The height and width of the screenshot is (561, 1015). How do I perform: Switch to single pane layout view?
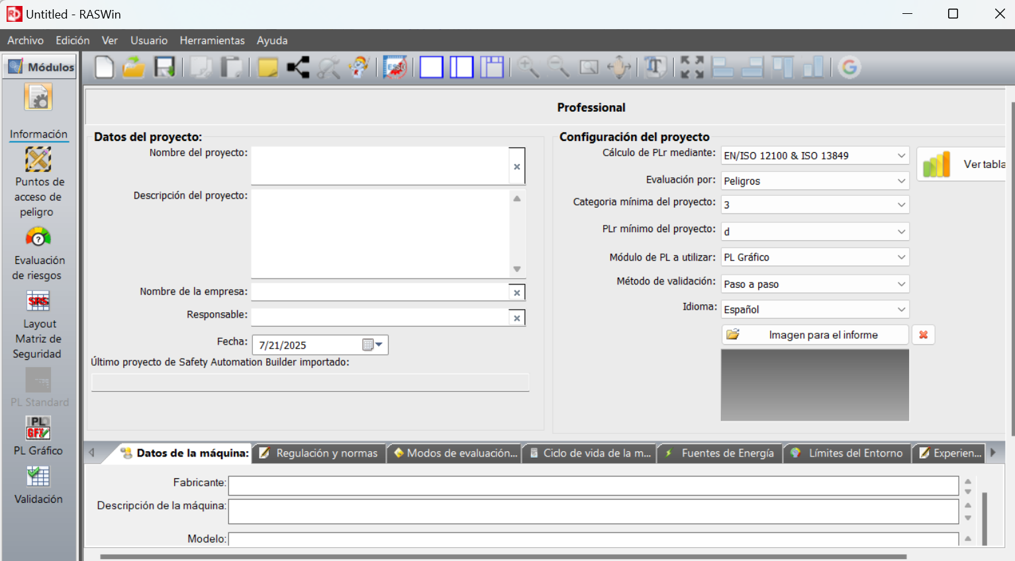[431, 67]
